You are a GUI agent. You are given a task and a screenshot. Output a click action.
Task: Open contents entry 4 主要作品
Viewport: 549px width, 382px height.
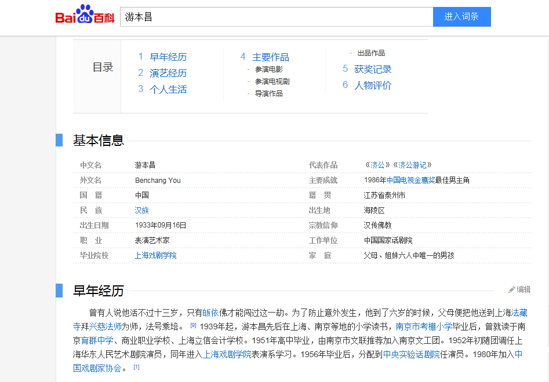271,57
